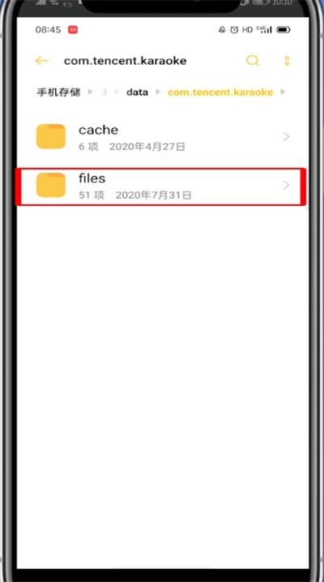
Task: Tap the battery icon in status bar
Action: 283,30
